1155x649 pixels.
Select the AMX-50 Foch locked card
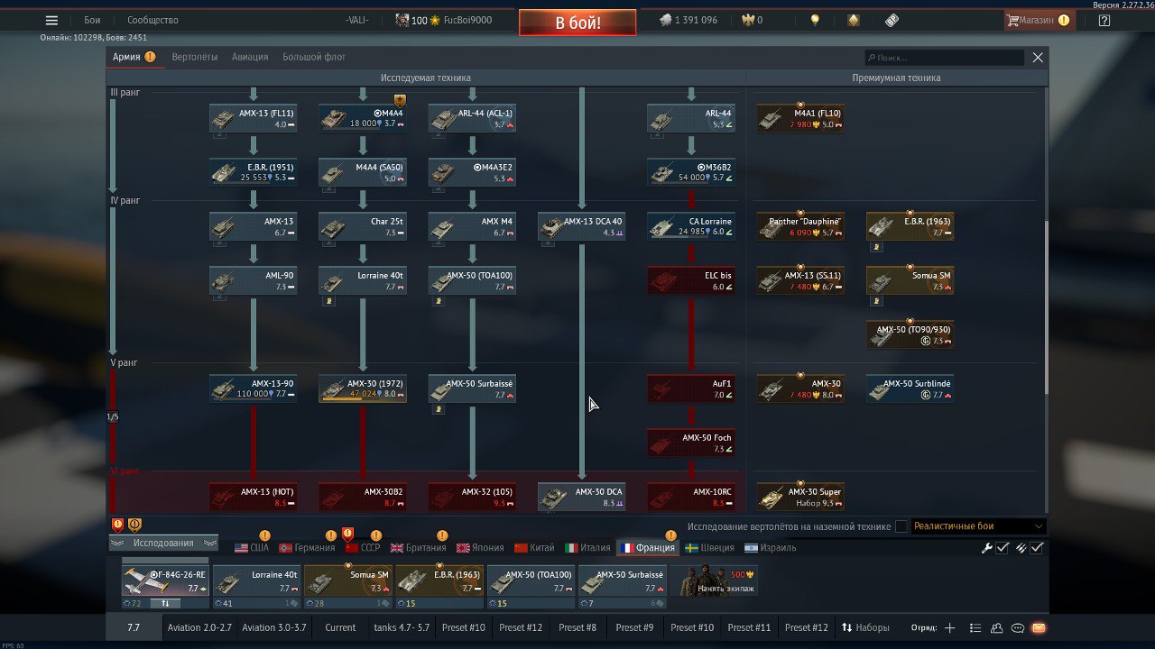point(691,443)
